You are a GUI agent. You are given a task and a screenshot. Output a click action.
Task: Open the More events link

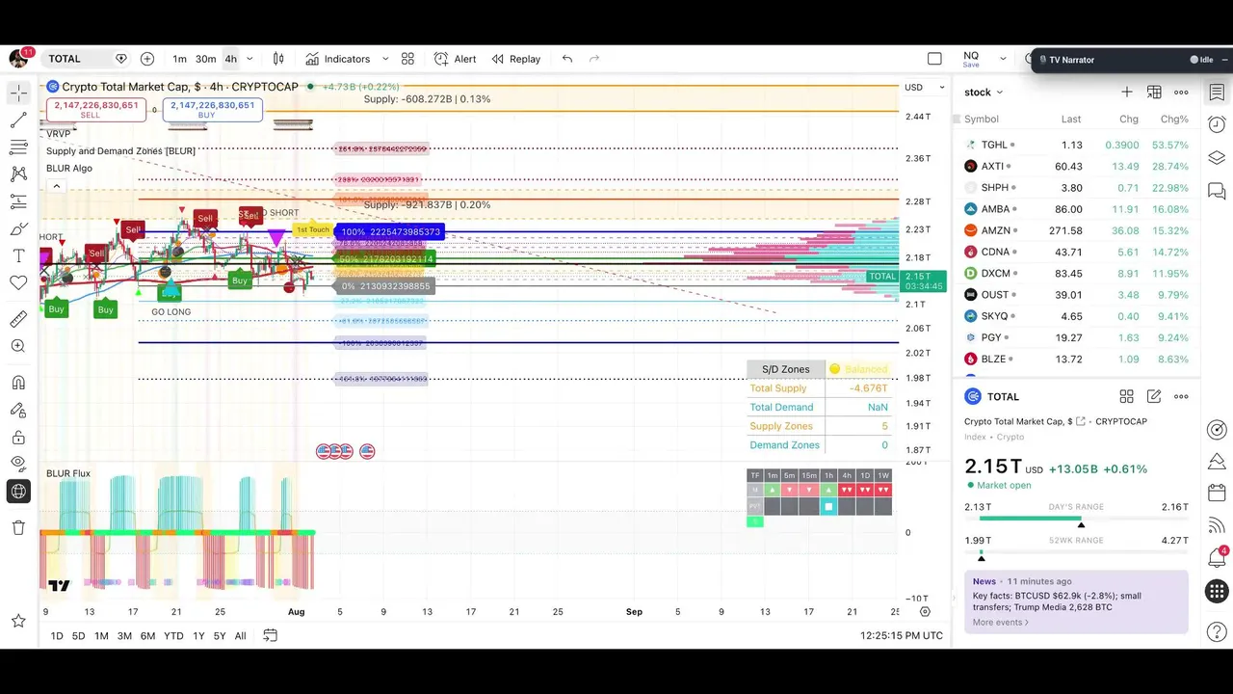click(x=1000, y=623)
